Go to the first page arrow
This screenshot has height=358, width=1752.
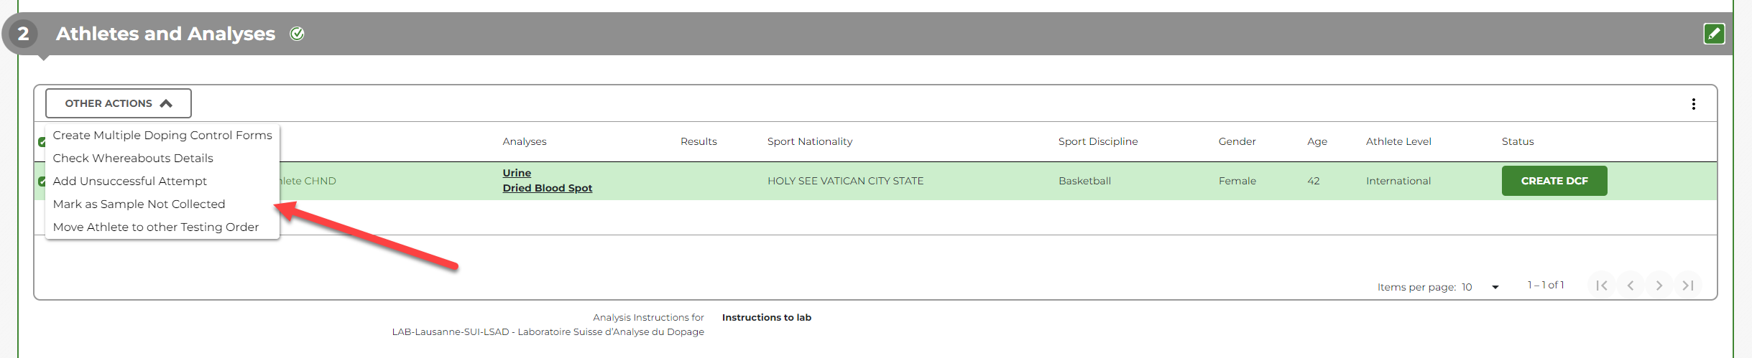click(1602, 286)
